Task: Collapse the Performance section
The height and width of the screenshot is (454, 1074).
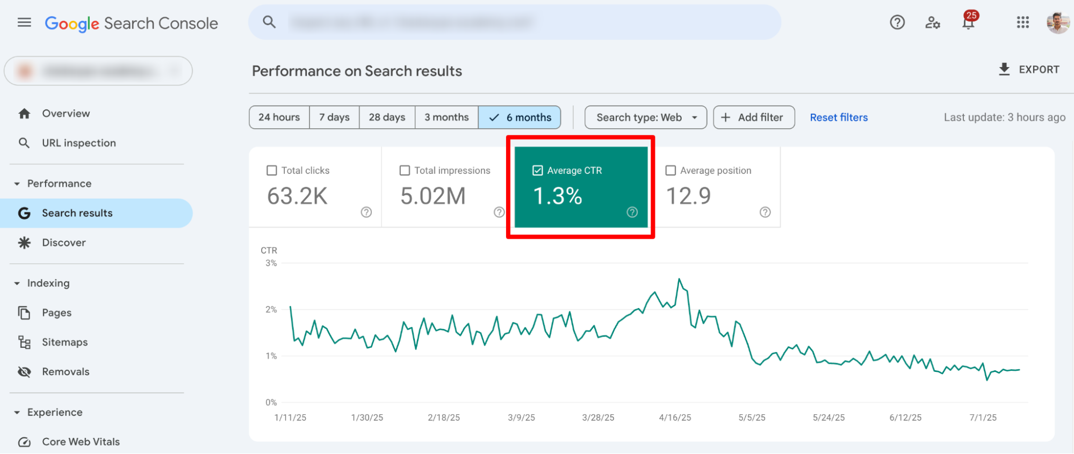Action: click(17, 184)
